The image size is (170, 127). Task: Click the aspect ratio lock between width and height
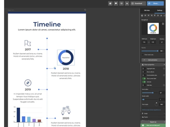pyautogui.click(x=149, y=42)
